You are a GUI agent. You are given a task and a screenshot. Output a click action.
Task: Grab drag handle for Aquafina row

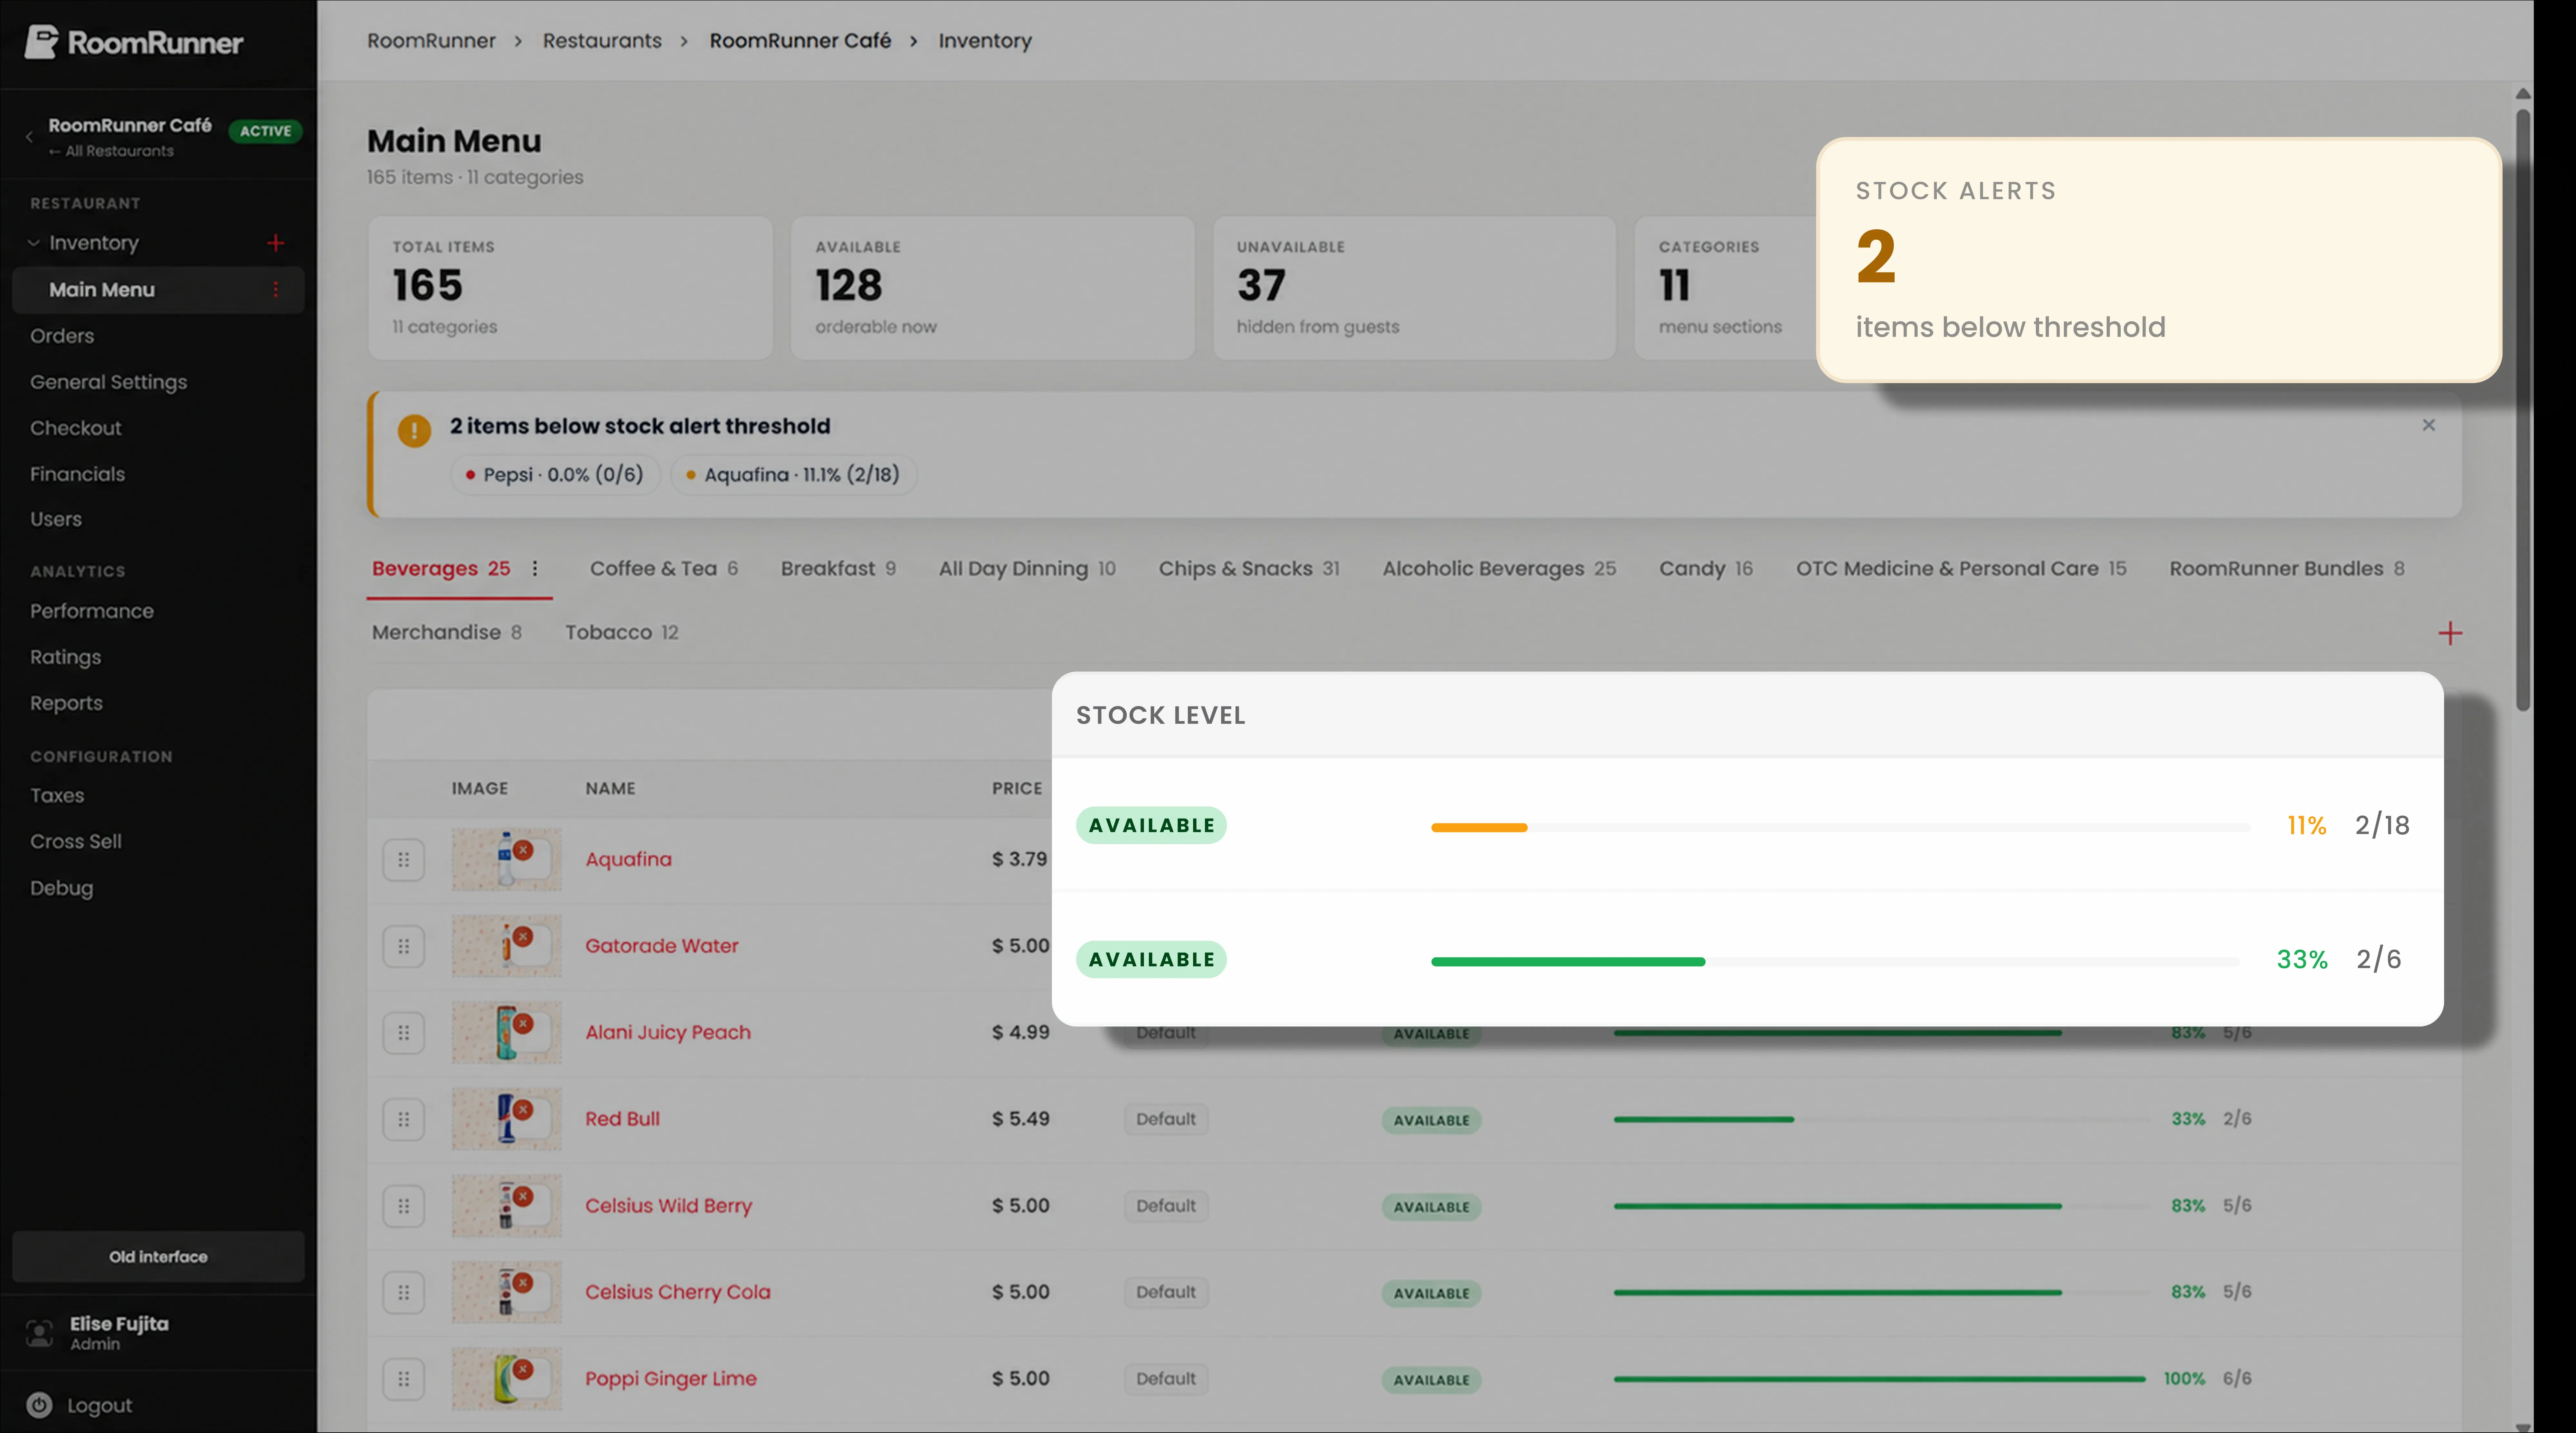click(x=404, y=860)
